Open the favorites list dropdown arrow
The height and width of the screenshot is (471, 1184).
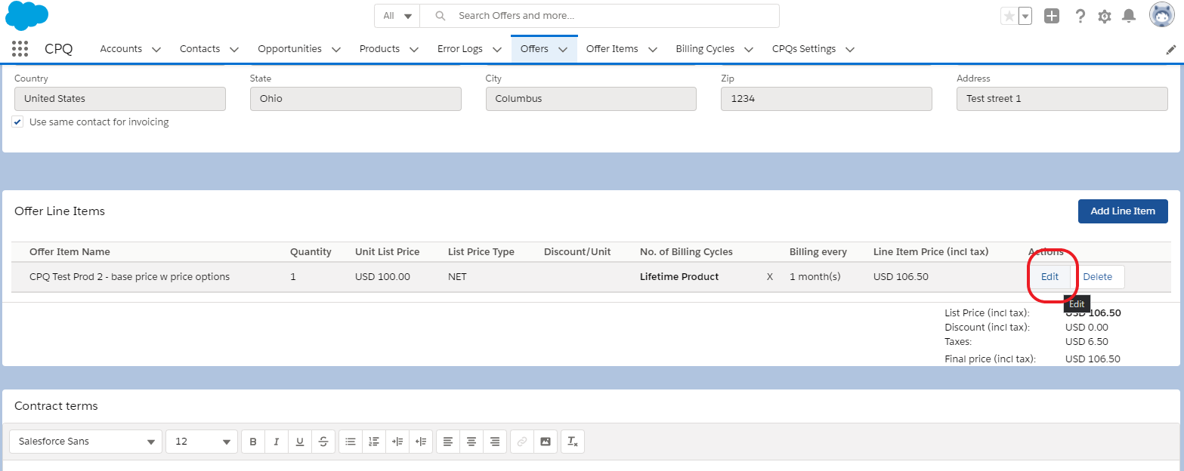pyautogui.click(x=1025, y=16)
